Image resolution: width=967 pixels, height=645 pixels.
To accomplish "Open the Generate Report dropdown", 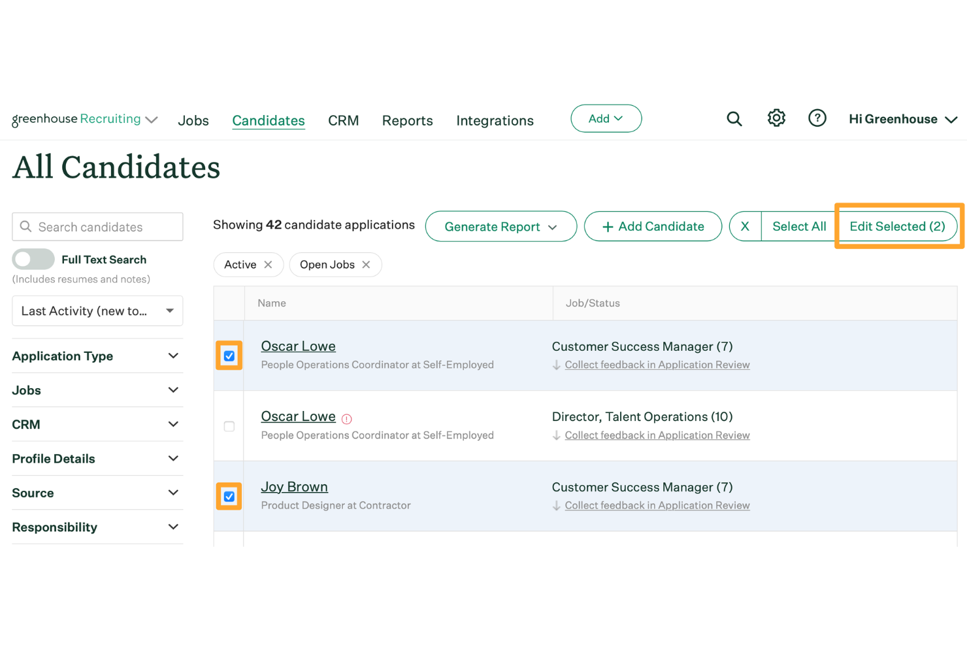I will click(500, 226).
